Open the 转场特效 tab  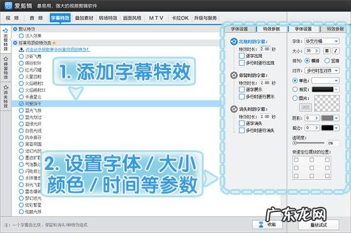pos(108,18)
